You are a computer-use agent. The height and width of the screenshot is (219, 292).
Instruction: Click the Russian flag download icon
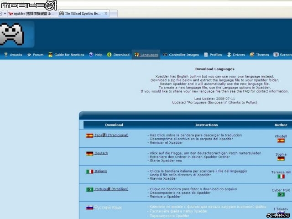(89, 208)
